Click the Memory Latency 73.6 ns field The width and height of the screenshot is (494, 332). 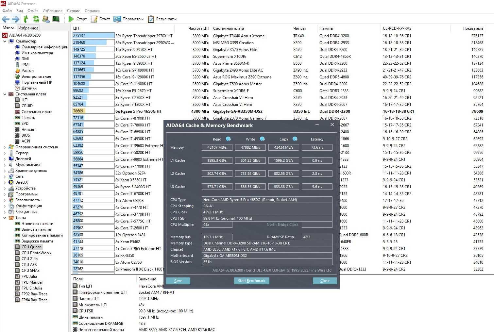(x=317, y=147)
